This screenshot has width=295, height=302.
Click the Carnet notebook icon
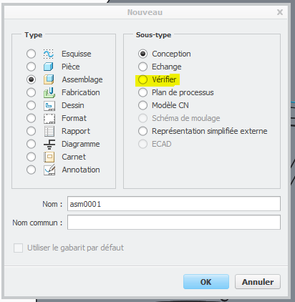(x=49, y=157)
